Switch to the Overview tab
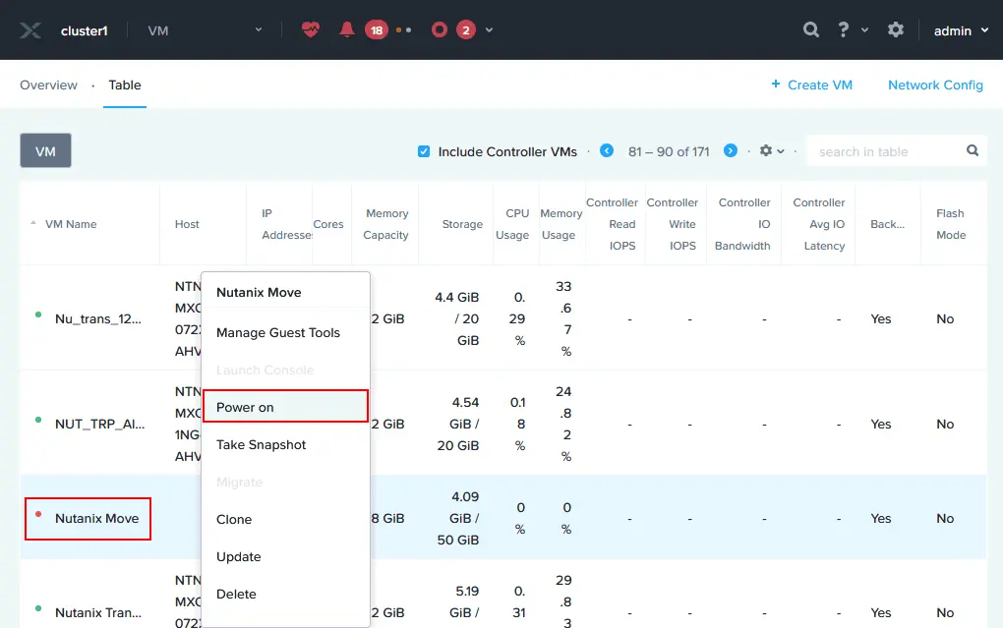Viewport: 1003px width, 628px height. (48, 86)
